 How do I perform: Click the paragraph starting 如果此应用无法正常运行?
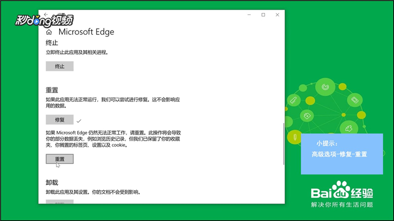click(113, 102)
